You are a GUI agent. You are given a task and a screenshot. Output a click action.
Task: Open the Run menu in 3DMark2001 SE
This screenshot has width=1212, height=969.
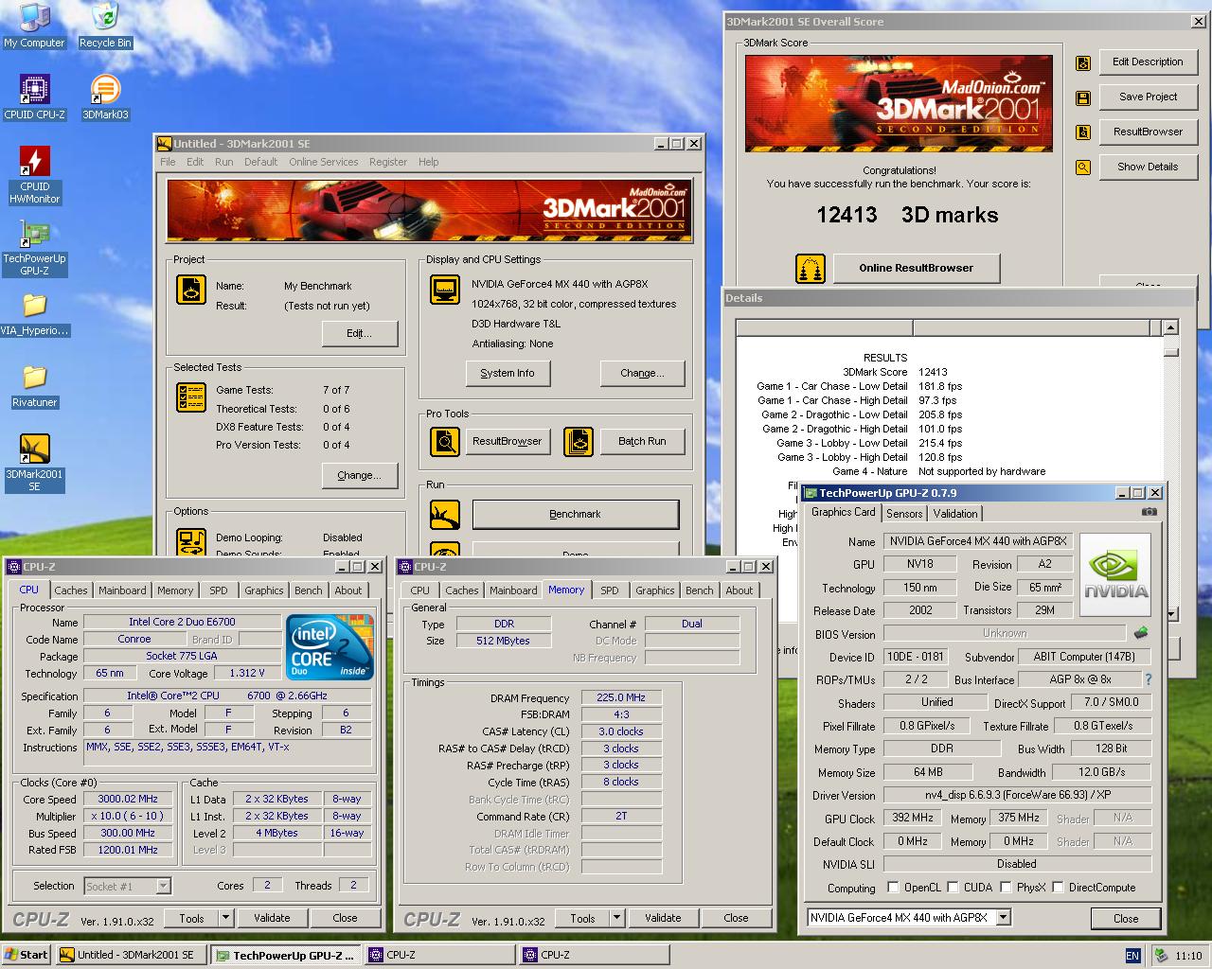[223, 162]
